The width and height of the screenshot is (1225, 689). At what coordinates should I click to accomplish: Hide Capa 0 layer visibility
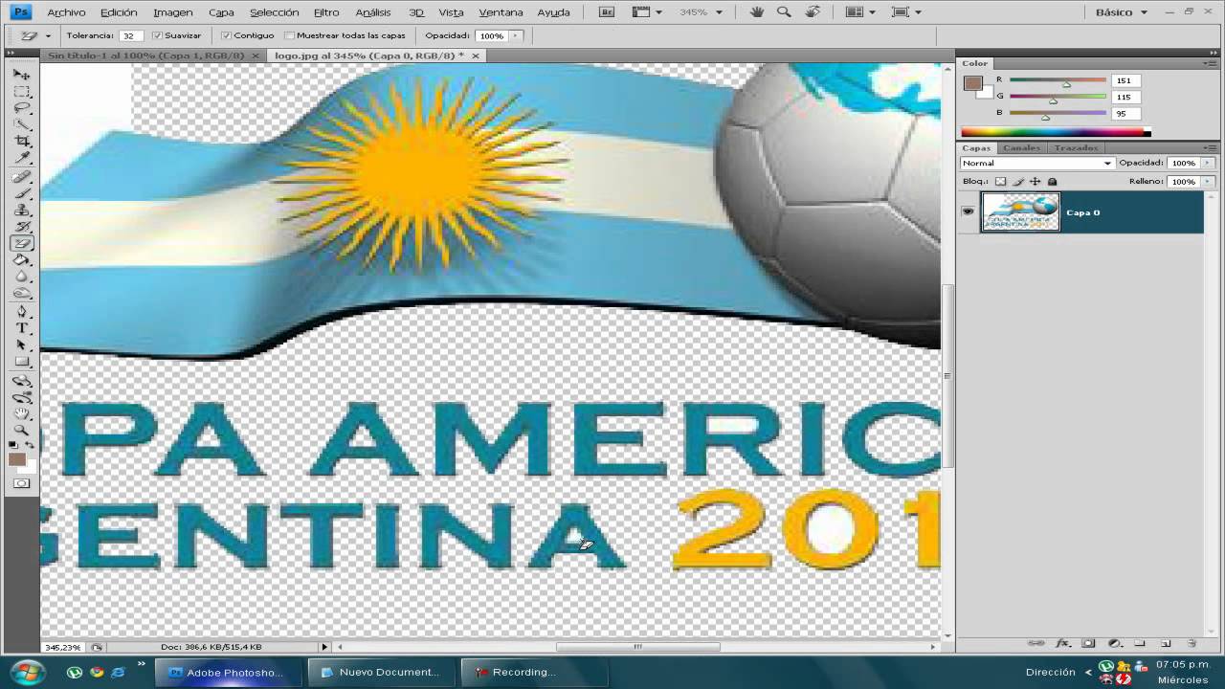[x=968, y=211]
